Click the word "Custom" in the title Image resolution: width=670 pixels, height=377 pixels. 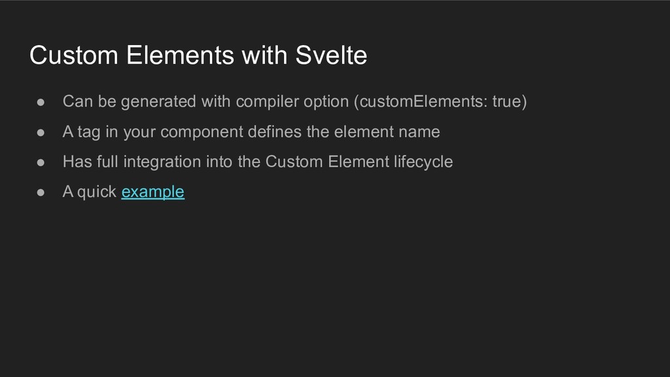pos(73,55)
